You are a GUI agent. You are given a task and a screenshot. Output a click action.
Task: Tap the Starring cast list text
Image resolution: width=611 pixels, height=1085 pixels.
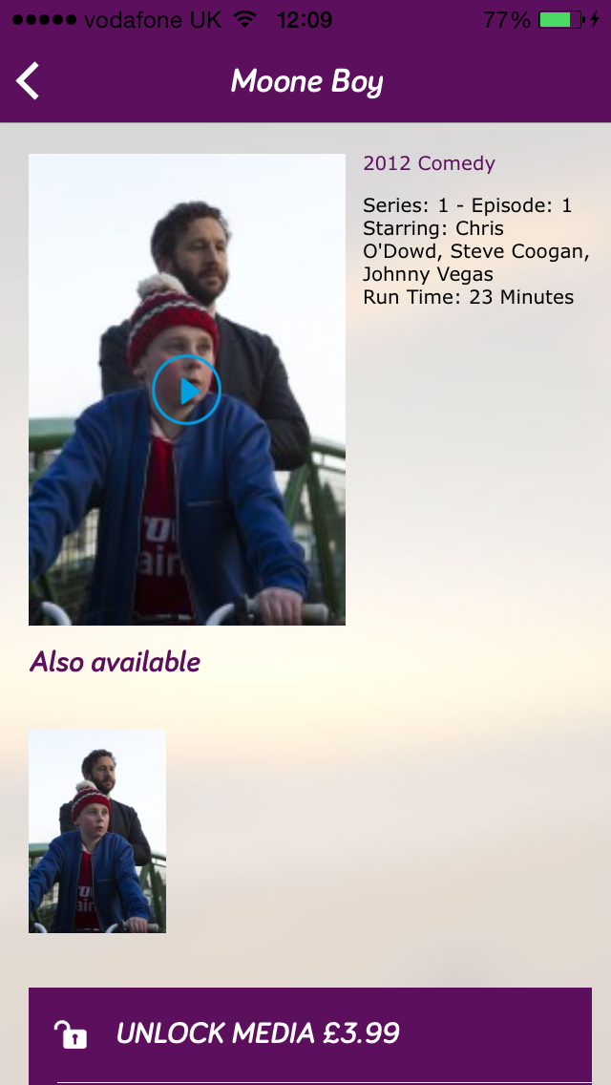coord(476,251)
